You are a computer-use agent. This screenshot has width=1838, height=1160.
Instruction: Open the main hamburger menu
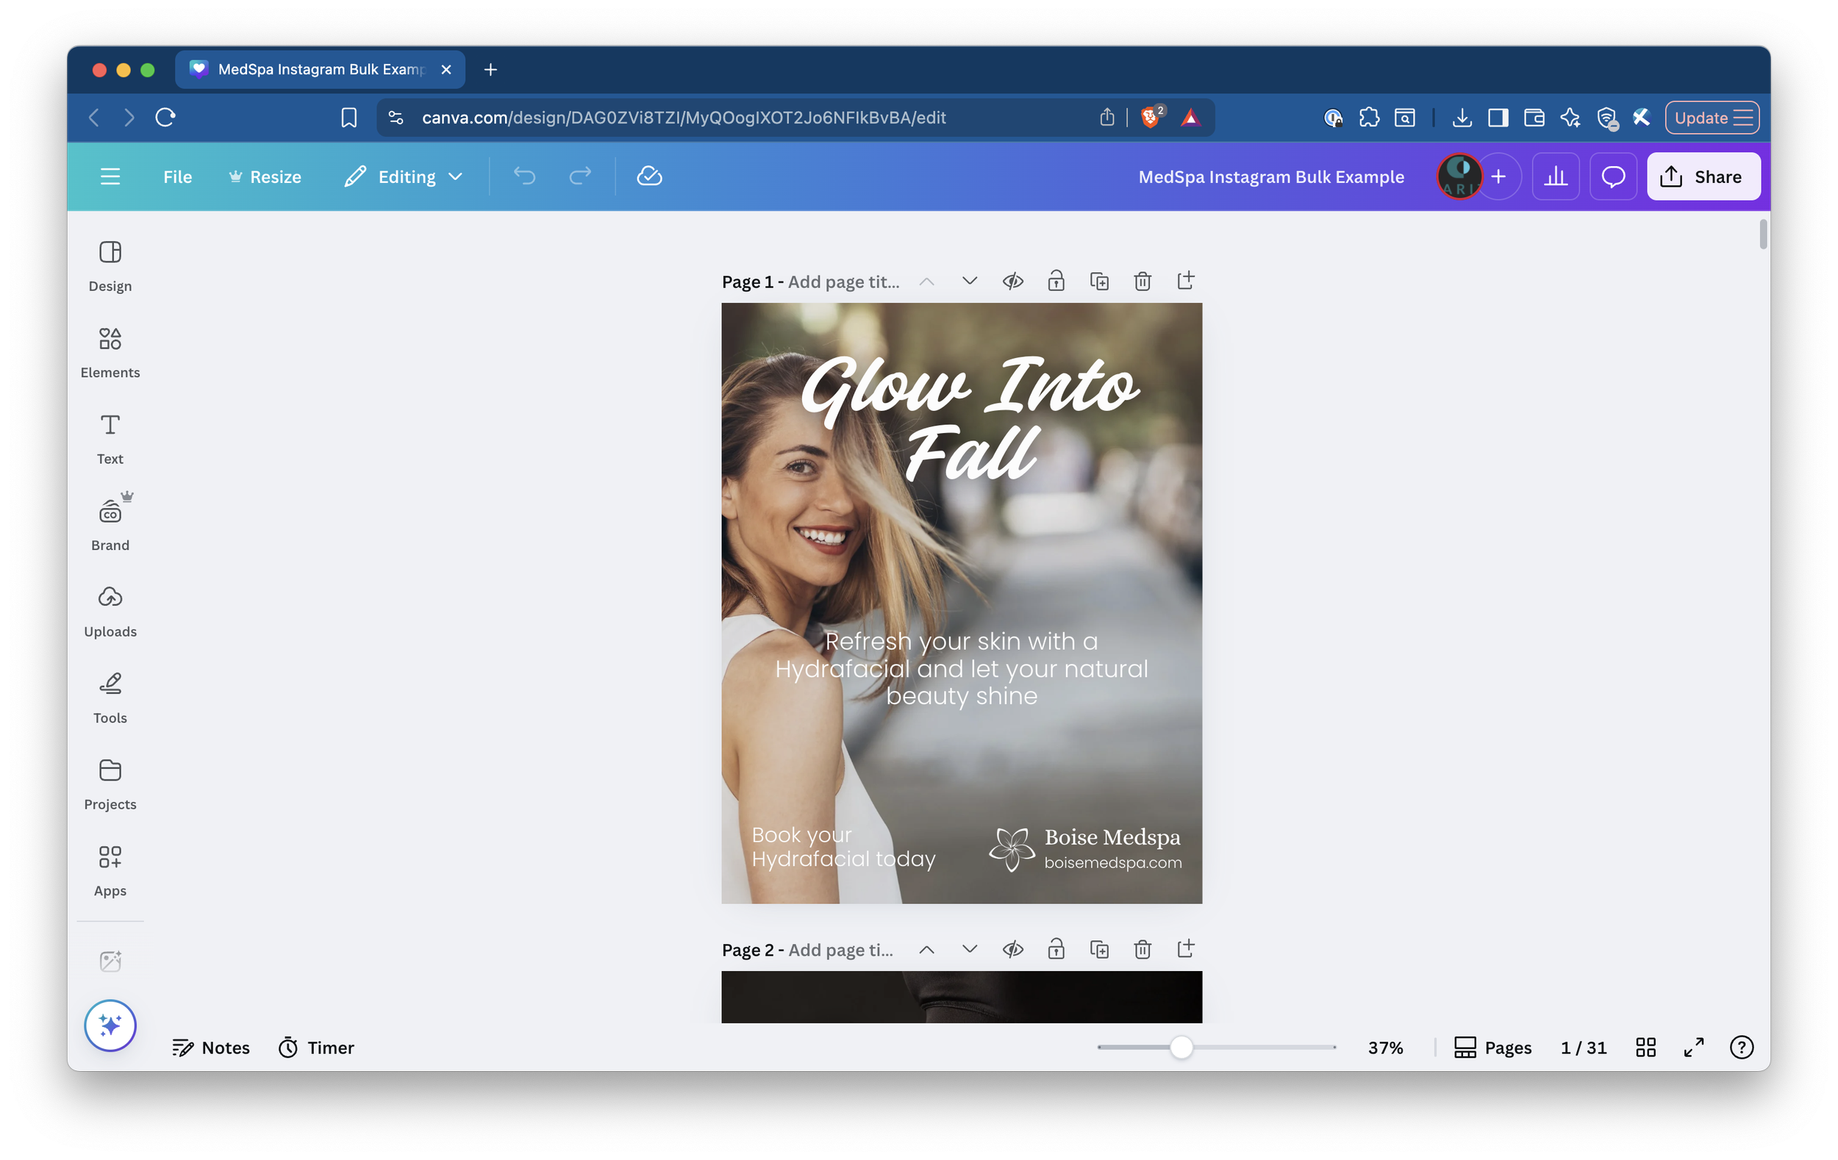(x=110, y=176)
